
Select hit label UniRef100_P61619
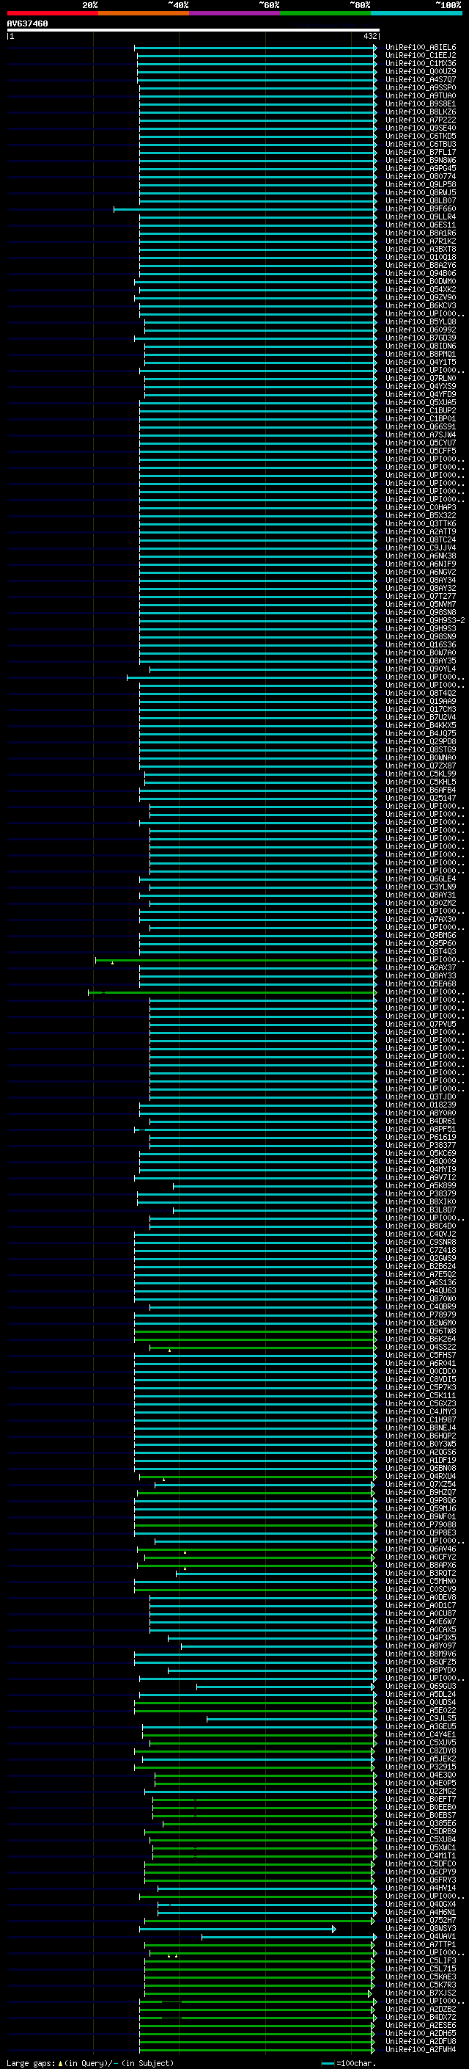coord(420,1138)
